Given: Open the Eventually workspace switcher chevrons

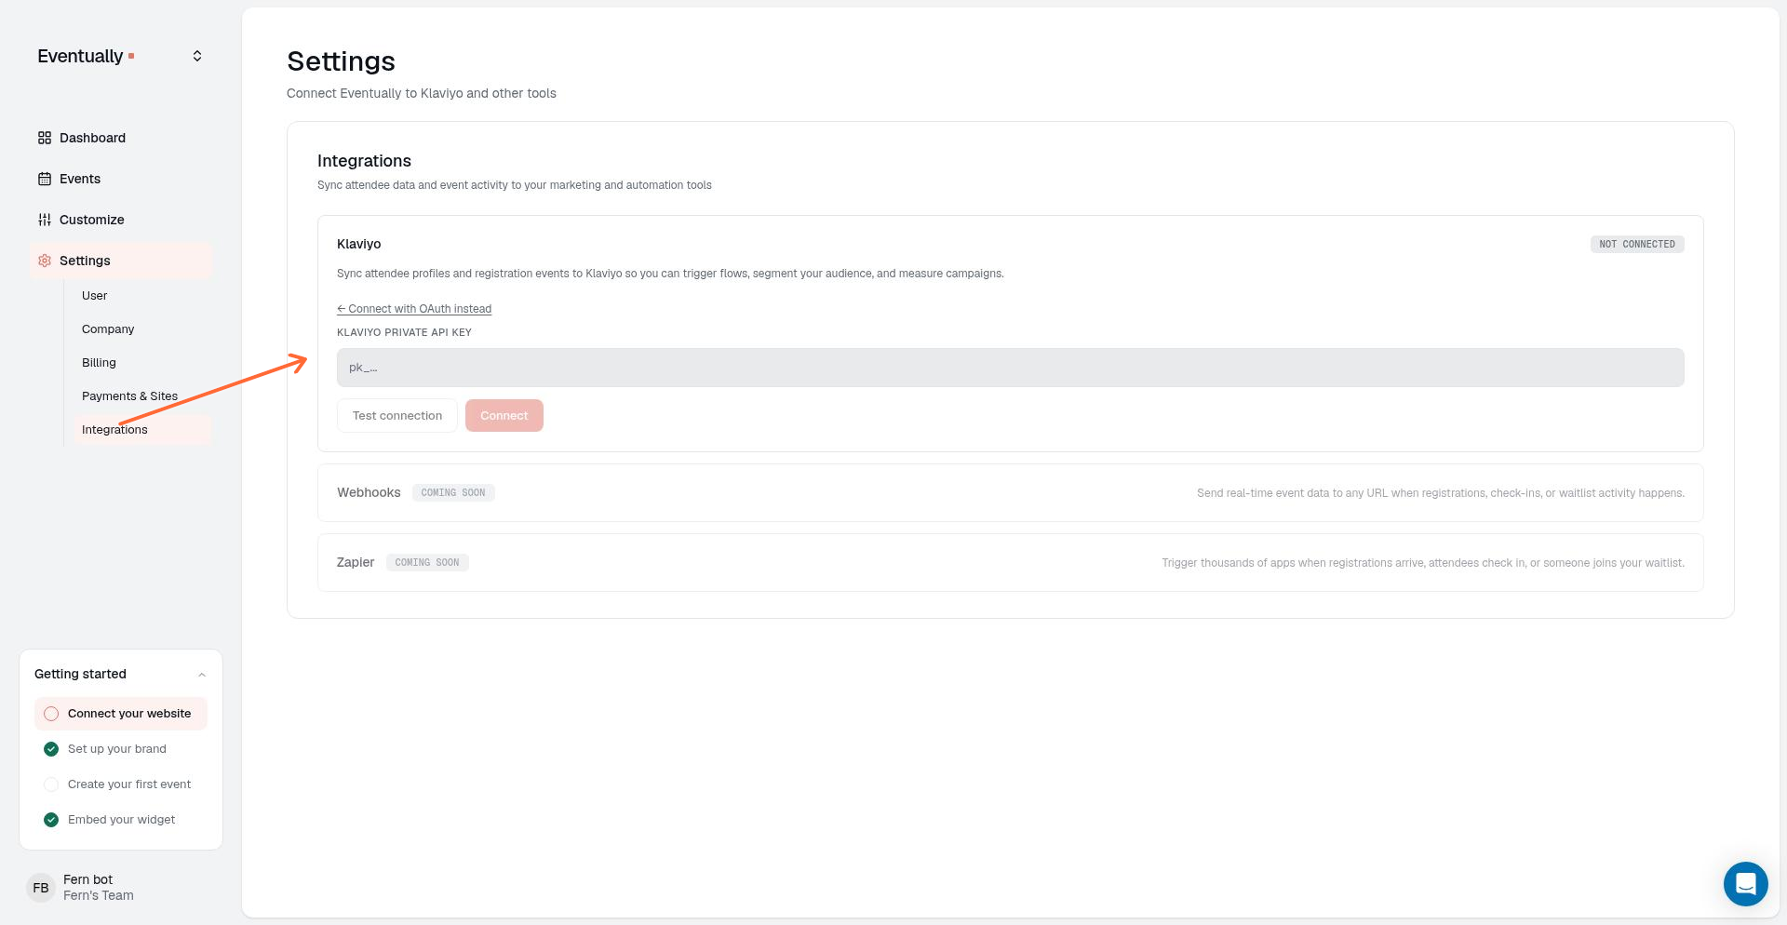Looking at the screenshot, I should click(x=197, y=56).
